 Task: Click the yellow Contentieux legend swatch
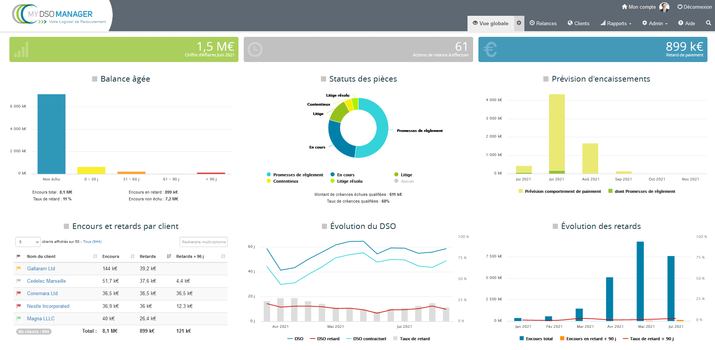269,181
